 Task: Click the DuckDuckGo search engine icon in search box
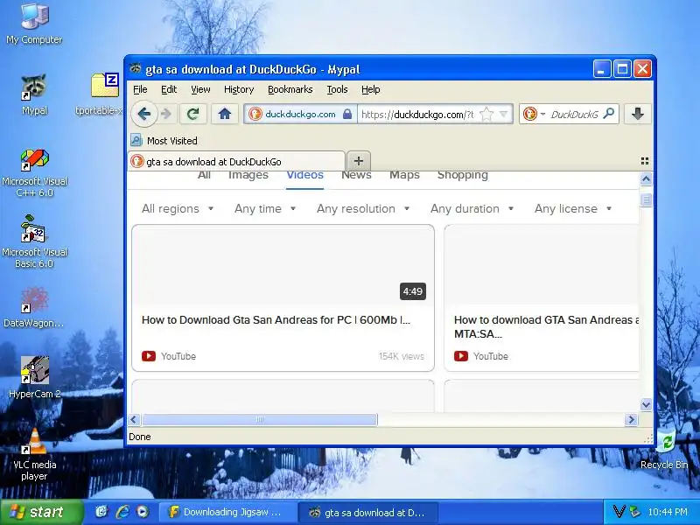click(x=530, y=115)
